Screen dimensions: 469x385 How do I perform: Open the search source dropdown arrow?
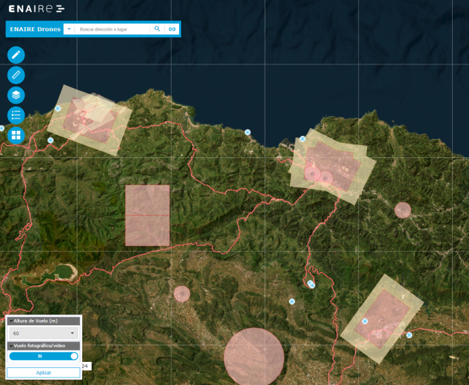click(x=69, y=29)
